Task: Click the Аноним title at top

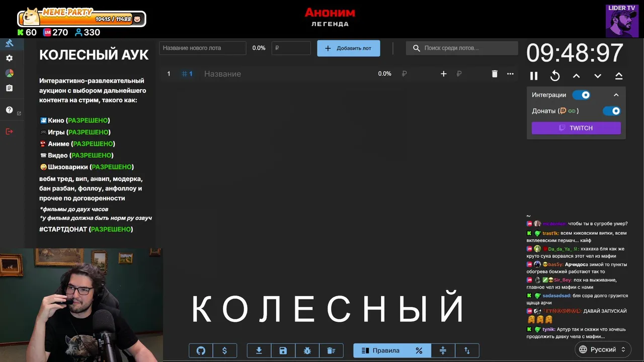Action: pyautogui.click(x=330, y=13)
